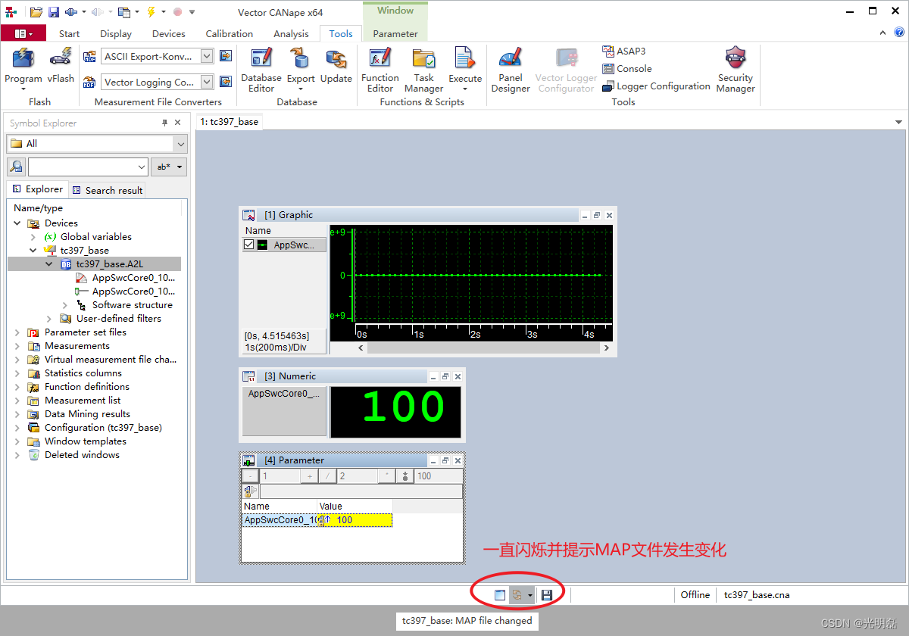Open the Start ribbon tab
The width and height of the screenshot is (909, 636).
tap(69, 33)
